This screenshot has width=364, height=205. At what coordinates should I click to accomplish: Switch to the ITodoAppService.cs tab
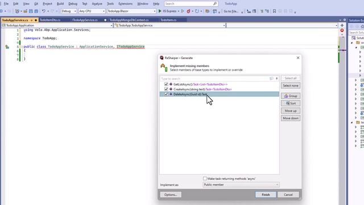[x=85, y=20]
